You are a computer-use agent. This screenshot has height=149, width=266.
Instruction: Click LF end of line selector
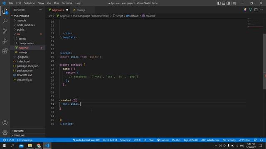145,140
